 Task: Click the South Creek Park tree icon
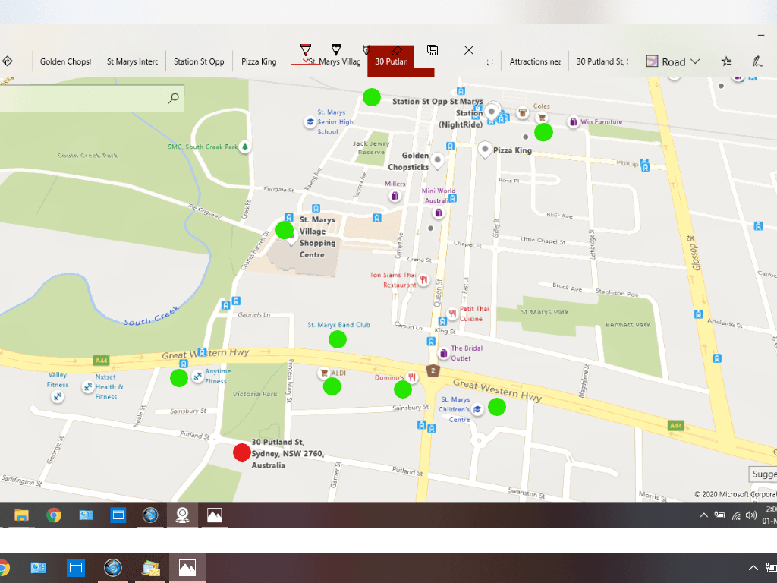(x=244, y=147)
